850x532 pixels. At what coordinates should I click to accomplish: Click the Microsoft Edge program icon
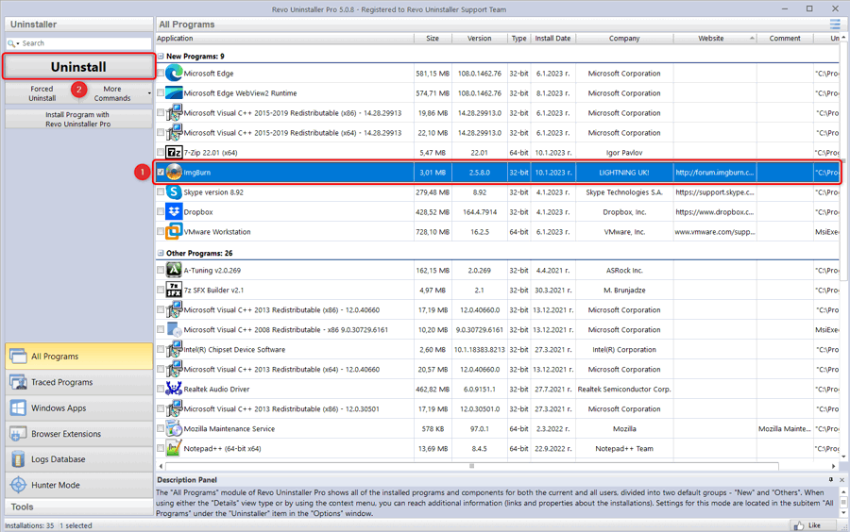pyautogui.click(x=174, y=73)
